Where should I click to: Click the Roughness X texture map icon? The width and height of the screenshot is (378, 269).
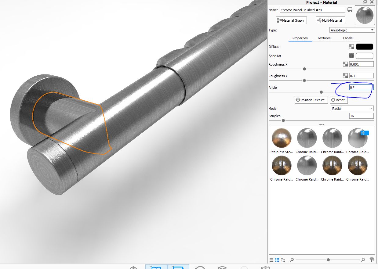tap(345, 64)
